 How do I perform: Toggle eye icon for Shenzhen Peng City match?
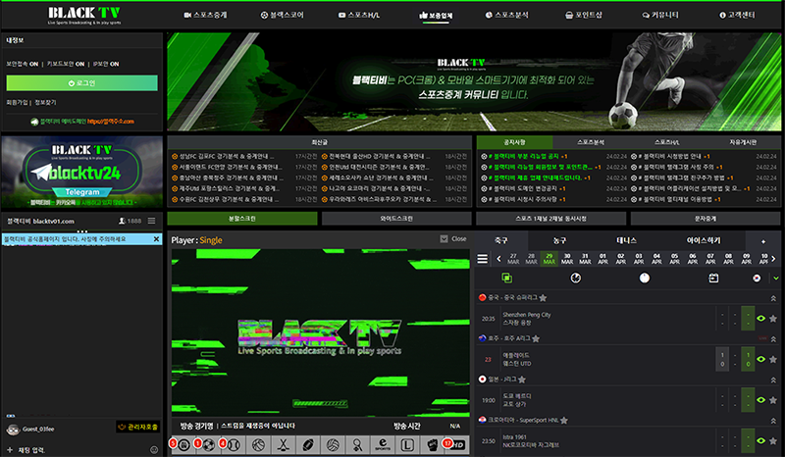click(x=761, y=319)
